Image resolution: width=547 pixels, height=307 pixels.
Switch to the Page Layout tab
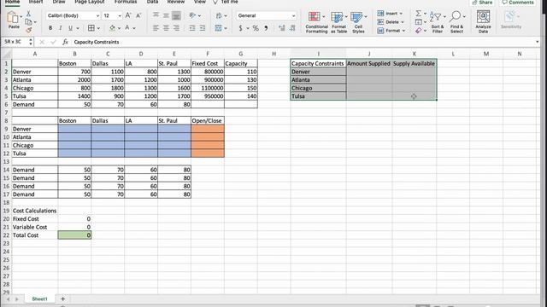tap(90, 2)
